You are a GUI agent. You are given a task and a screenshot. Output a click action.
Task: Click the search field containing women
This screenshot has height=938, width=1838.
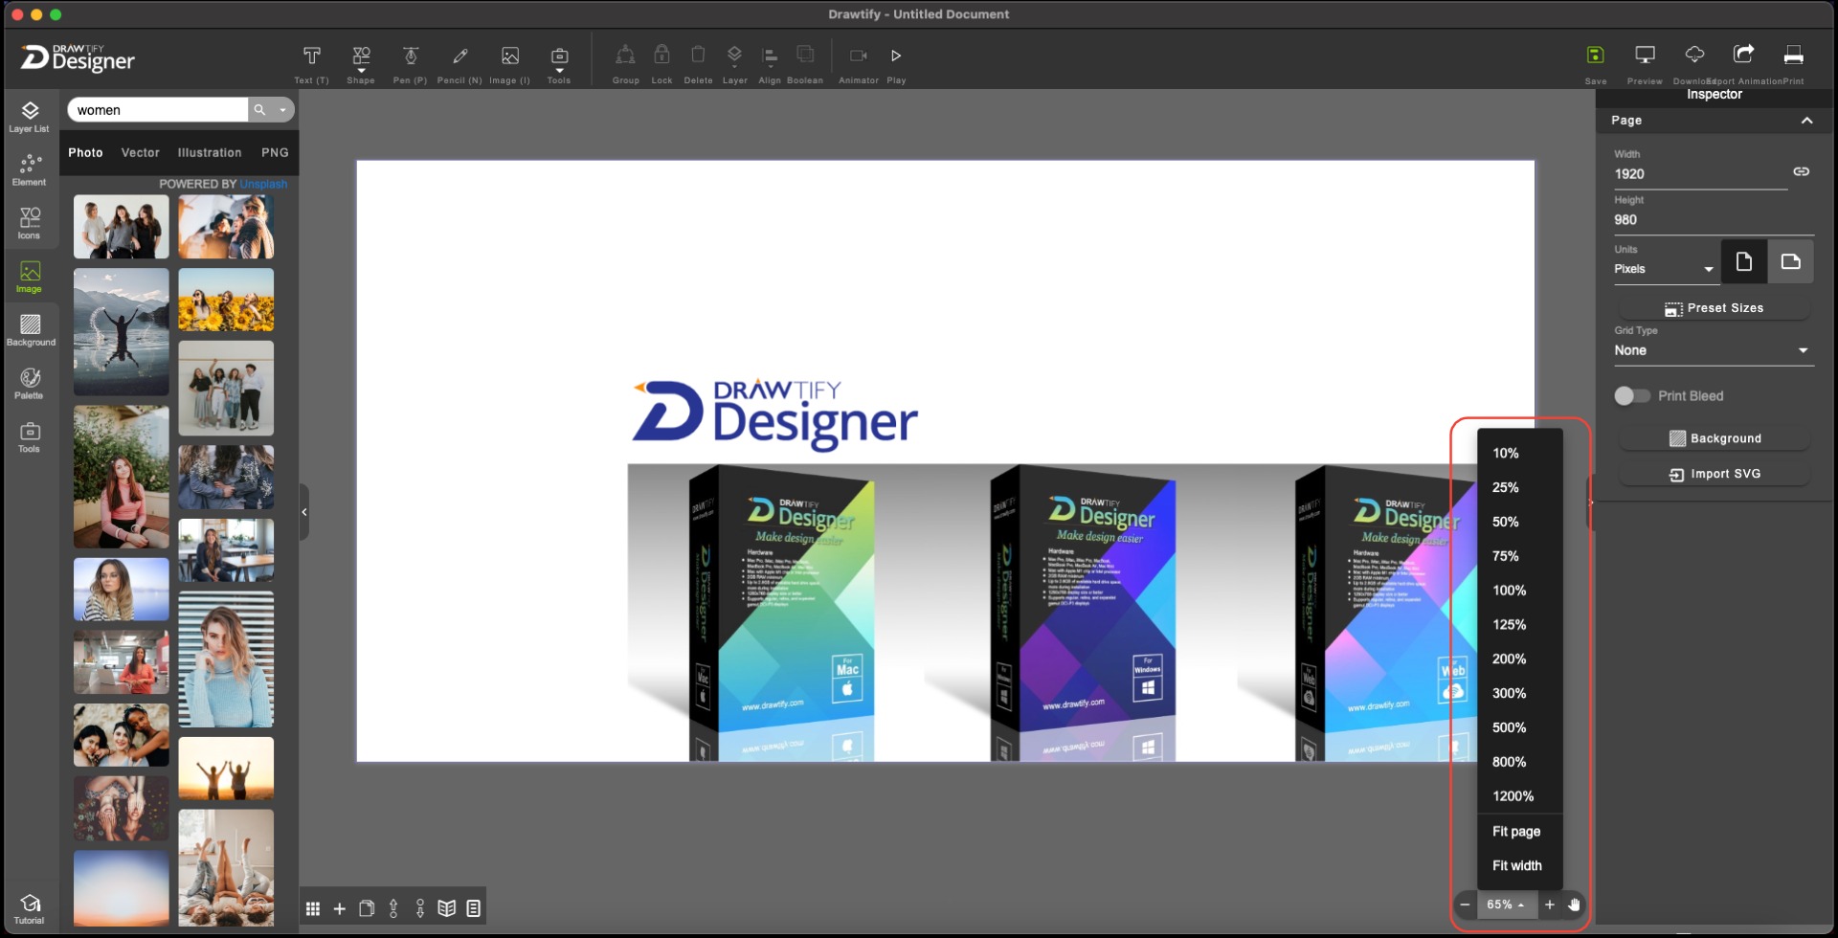click(x=157, y=110)
